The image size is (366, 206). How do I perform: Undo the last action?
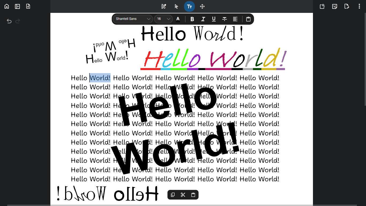pos(9,21)
